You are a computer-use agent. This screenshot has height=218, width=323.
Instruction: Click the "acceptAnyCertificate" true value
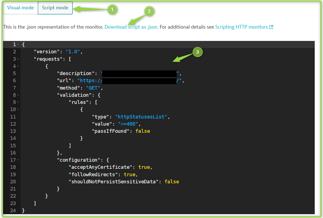144,167
